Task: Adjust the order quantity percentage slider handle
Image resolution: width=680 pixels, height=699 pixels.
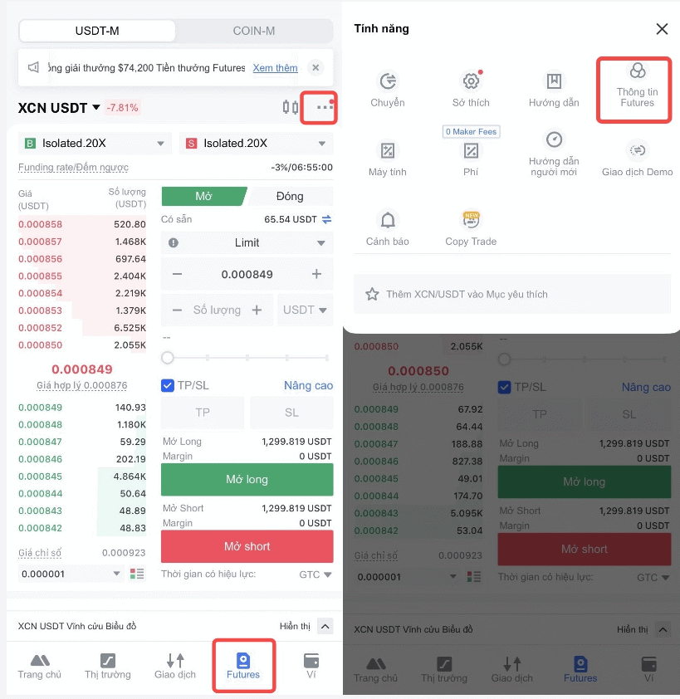Action: point(168,358)
